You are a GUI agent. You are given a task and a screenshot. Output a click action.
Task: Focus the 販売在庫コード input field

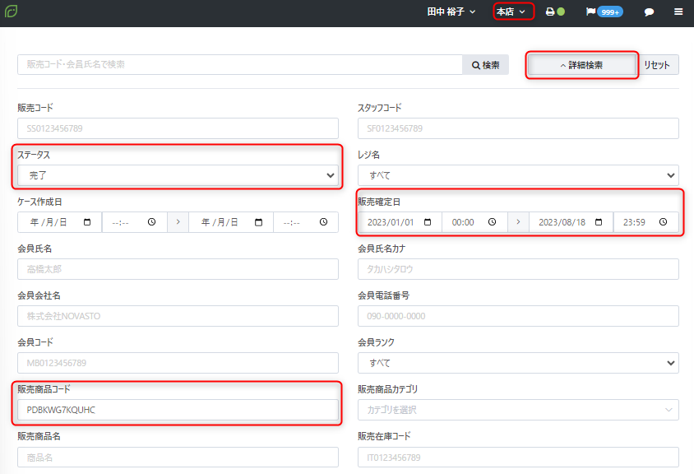518,458
